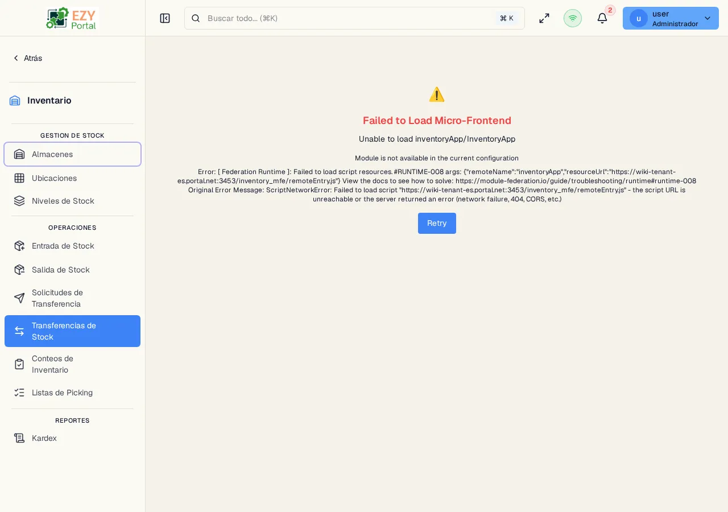Click the Solicitudes de Transferencia send icon
The image size is (728, 512).
tap(19, 298)
